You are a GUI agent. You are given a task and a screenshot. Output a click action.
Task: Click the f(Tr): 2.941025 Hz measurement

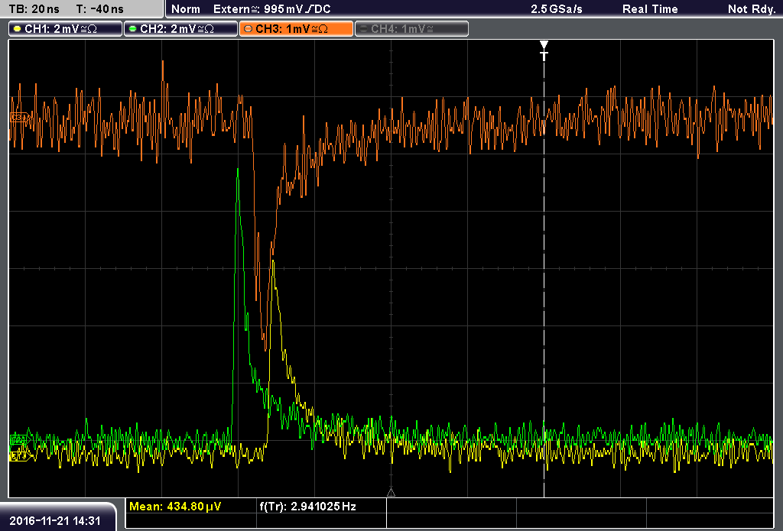tap(307, 507)
